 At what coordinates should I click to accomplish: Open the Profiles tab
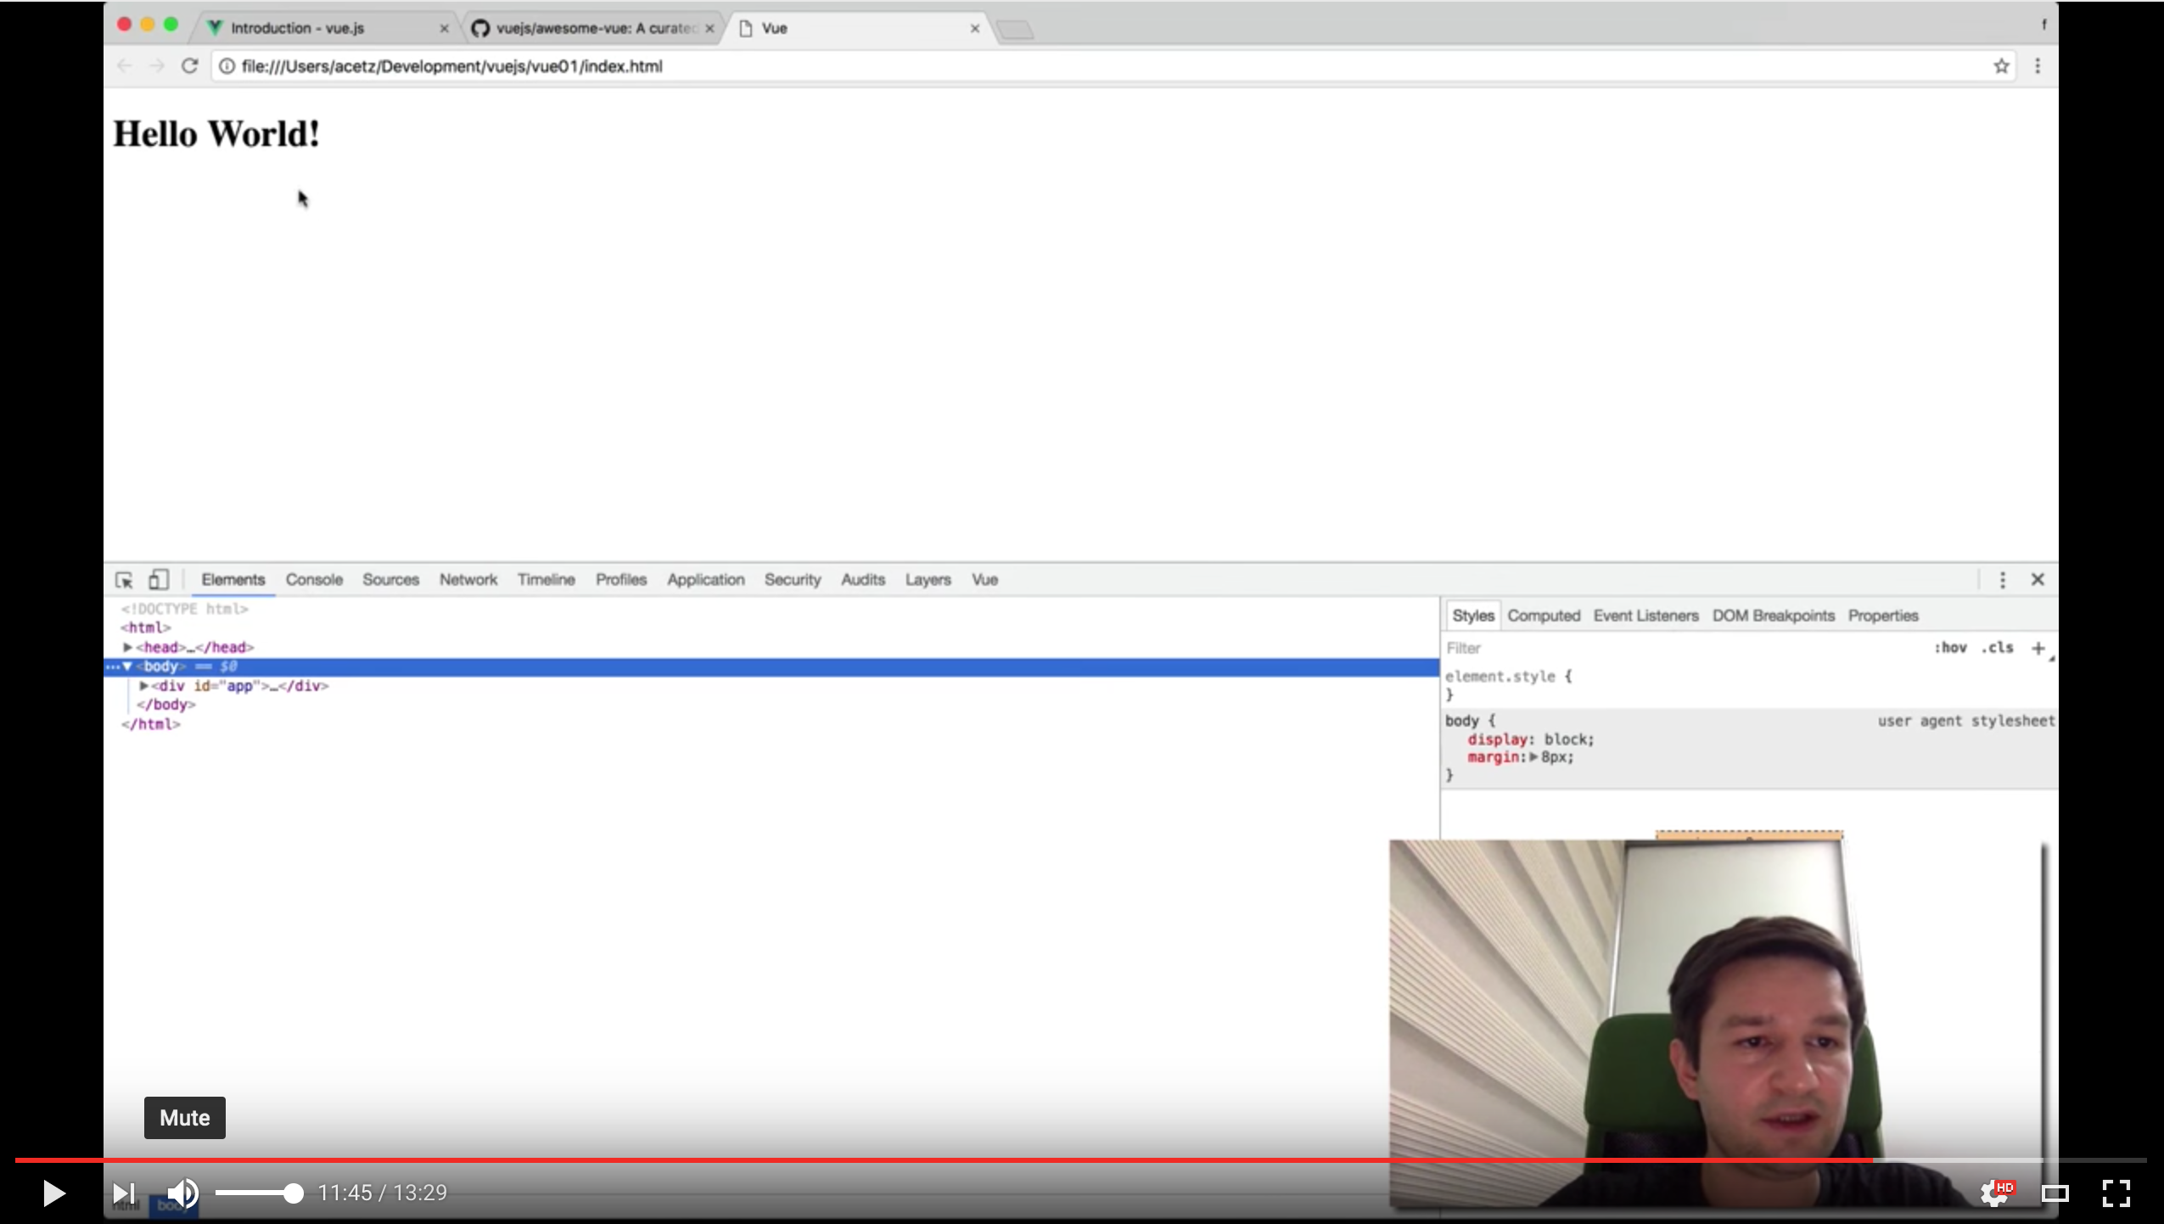coord(620,580)
